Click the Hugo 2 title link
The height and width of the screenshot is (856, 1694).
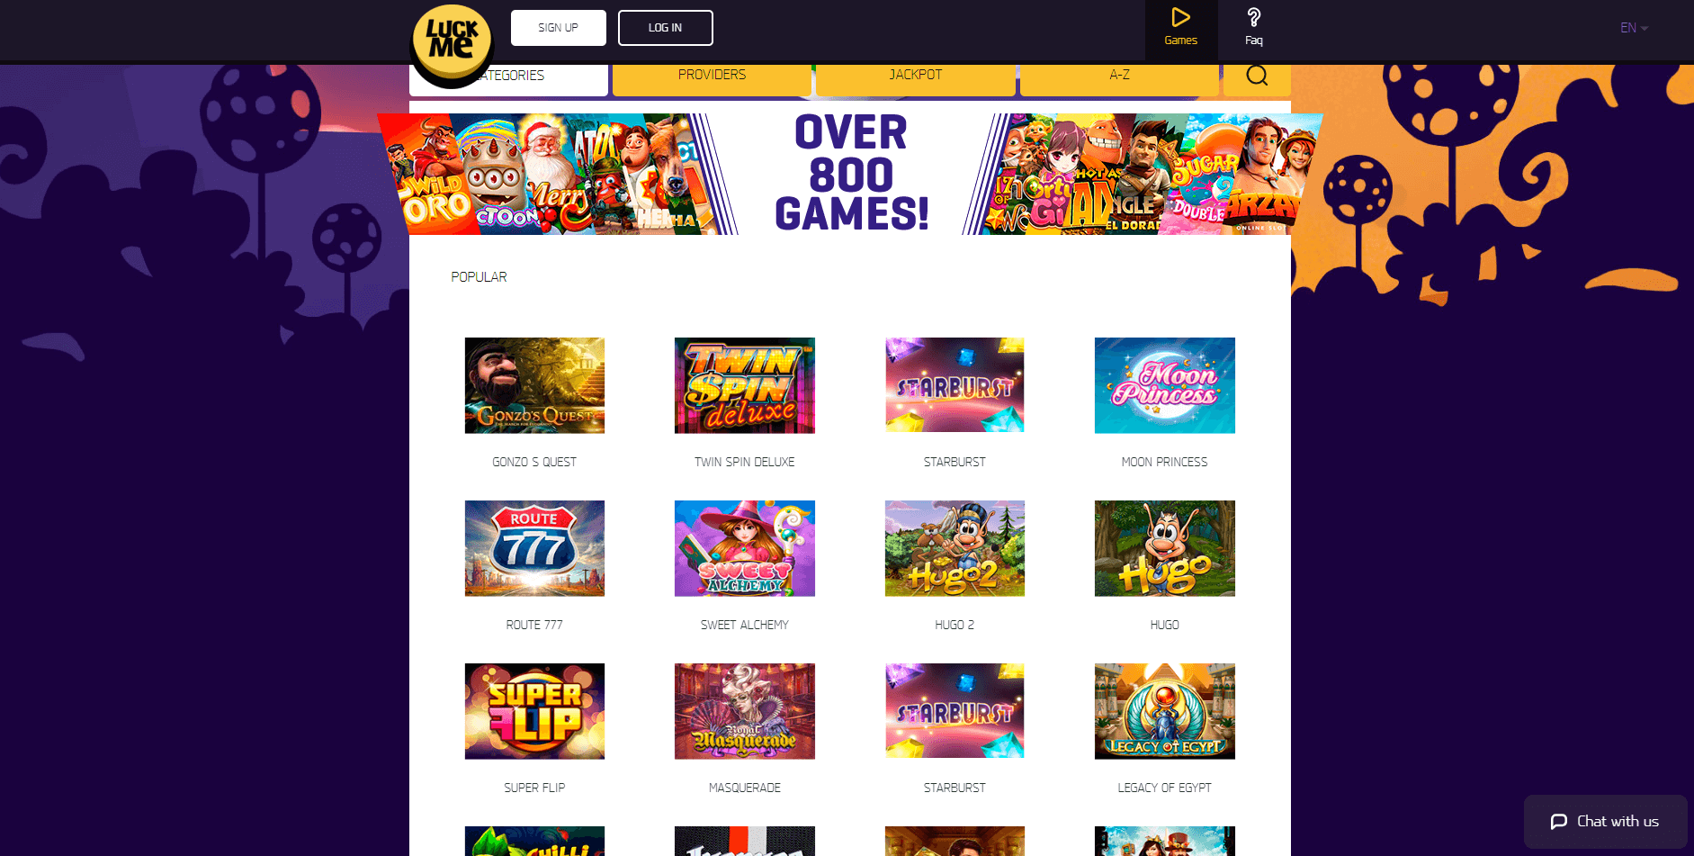(x=955, y=625)
